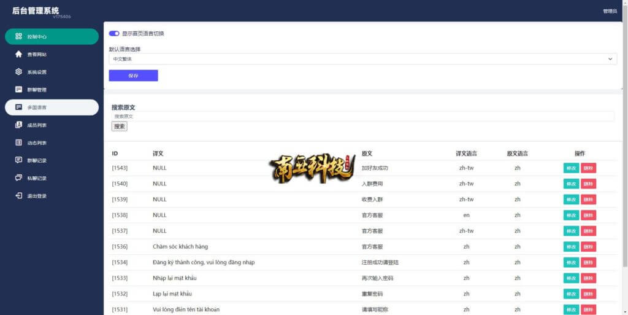
Task: Click the 多国语言 sidebar icon
Action: tap(18, 107)
